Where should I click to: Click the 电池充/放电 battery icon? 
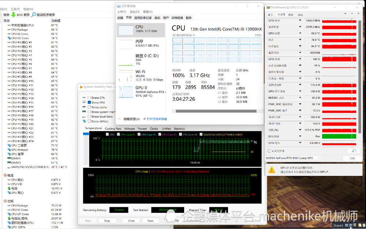coord(9,218)
